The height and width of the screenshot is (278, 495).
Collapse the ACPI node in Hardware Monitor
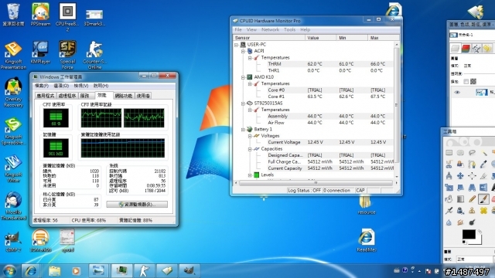point(243,51)
